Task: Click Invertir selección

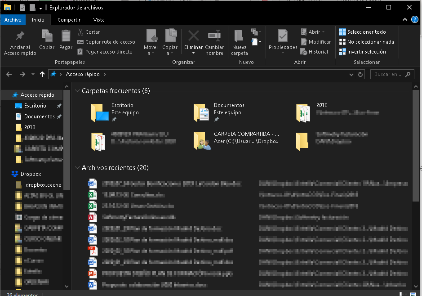Action: tap(363, 52)
